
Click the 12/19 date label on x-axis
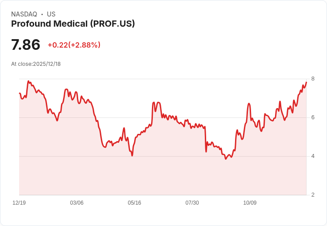coord(19,203)
